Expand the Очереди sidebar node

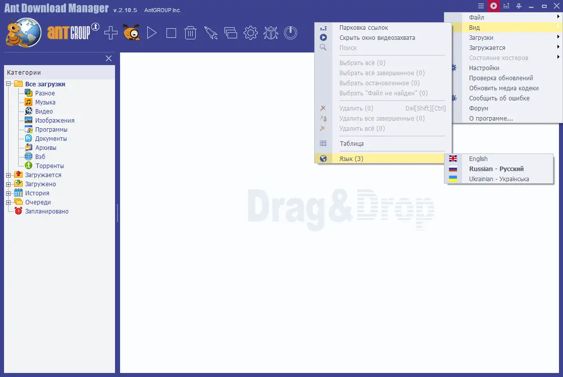click(9, 202)
